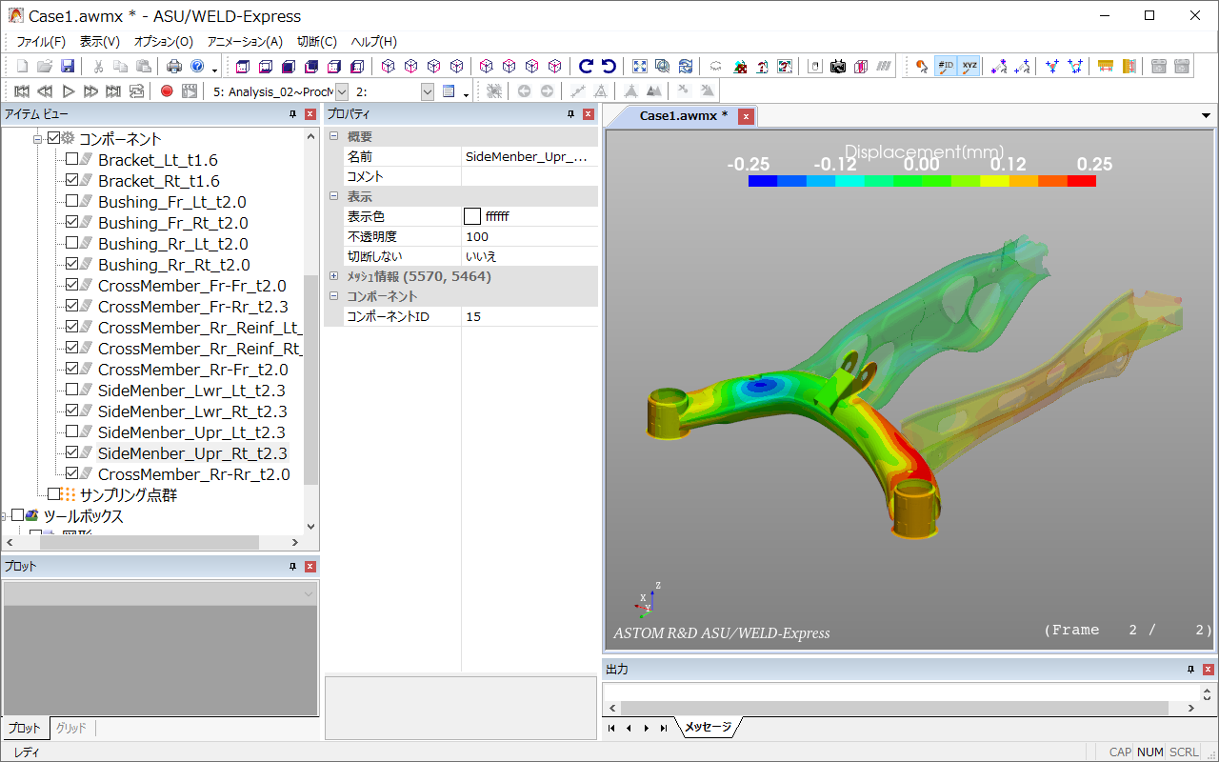Check the Bracket_Lt_t1.6 checkbox
Image resolution: width=1219 pixels, height=762 pixels.
point(72,160)
